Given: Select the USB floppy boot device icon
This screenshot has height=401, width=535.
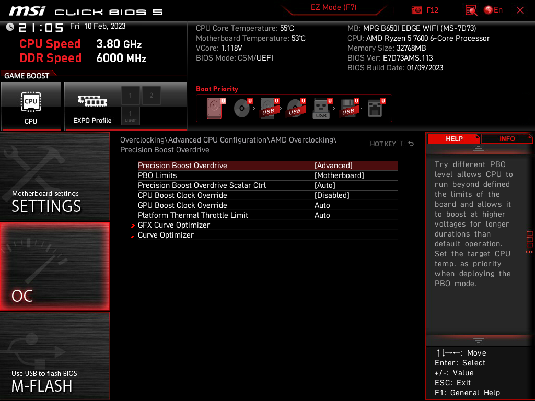Looking at the screenshot, I should (348, 108).
